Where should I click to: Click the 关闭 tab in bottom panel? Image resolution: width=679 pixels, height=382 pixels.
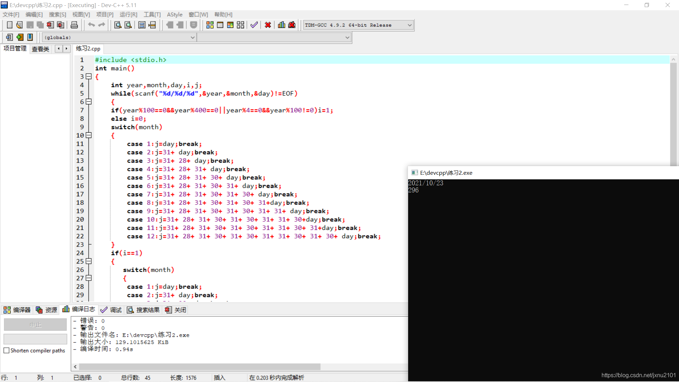tap(175, 310)
